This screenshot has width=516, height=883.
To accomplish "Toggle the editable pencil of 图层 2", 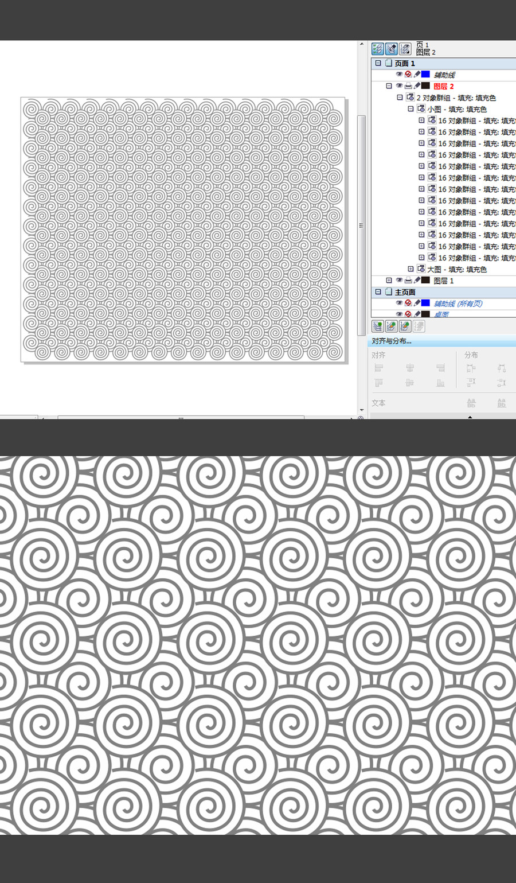I will tap(417, 85).
